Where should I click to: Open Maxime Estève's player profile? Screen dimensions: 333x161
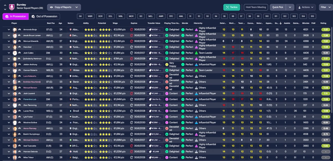pos(30,123)
